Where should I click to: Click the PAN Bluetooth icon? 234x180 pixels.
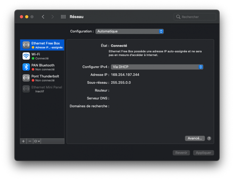coord(26,67)
